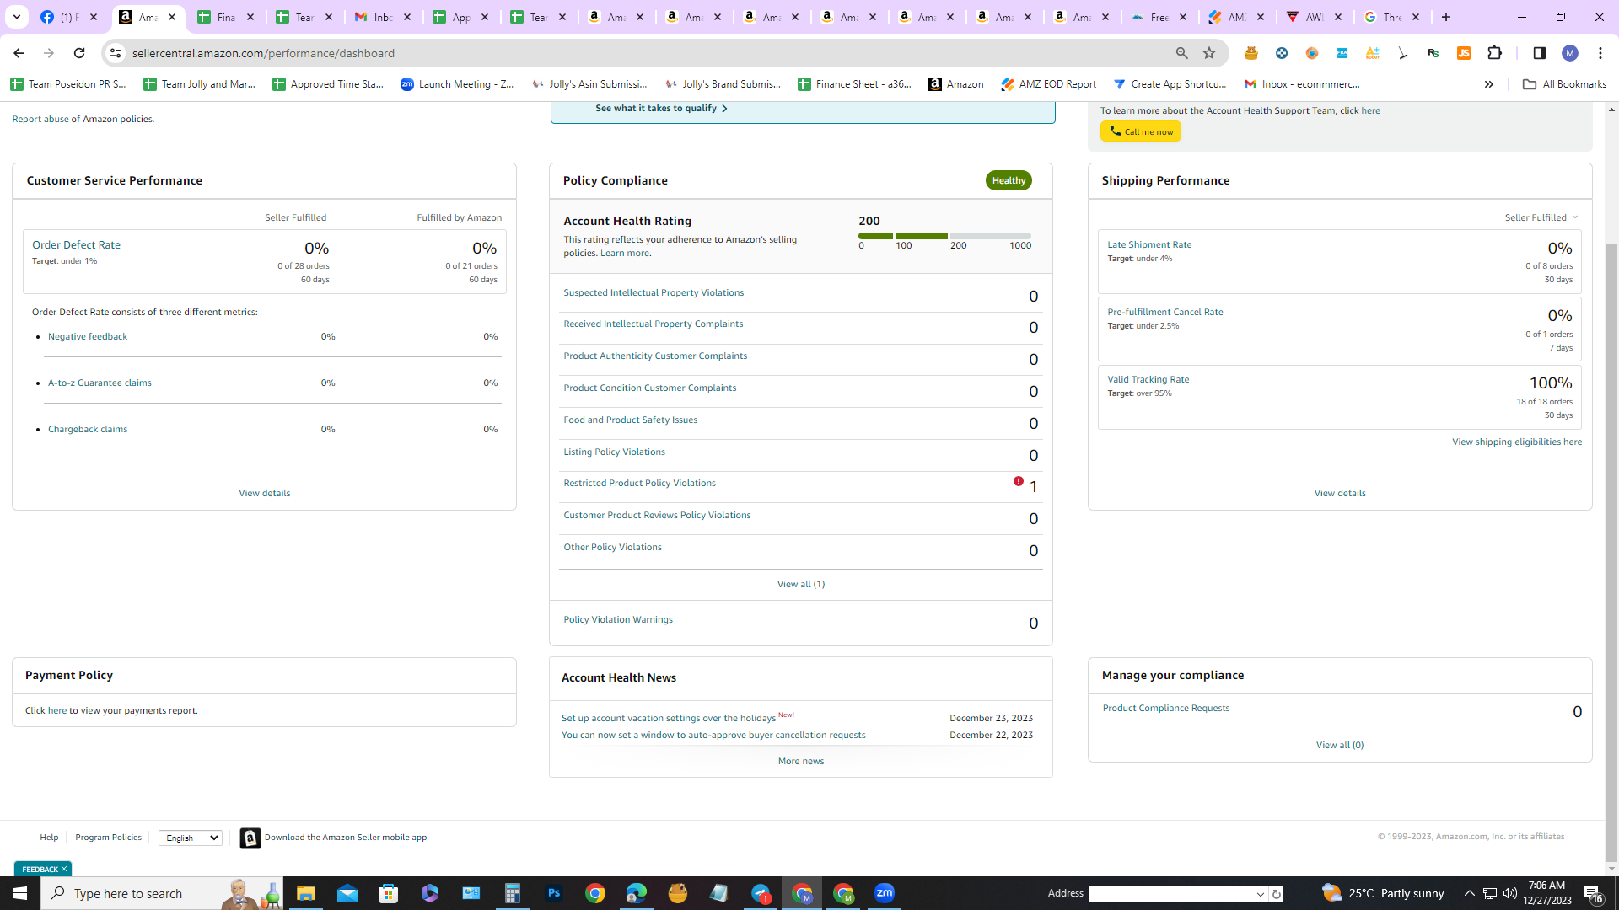Open Policy Violation Warnings link
1619x910 pixels.
click(x=618, y=619)
